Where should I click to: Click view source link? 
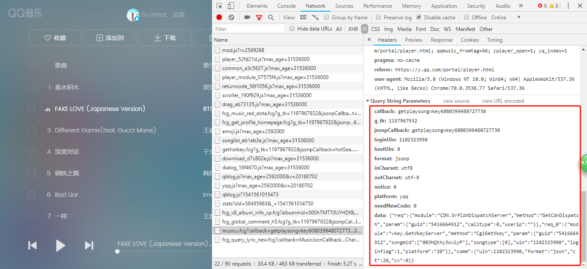(456, 101)
